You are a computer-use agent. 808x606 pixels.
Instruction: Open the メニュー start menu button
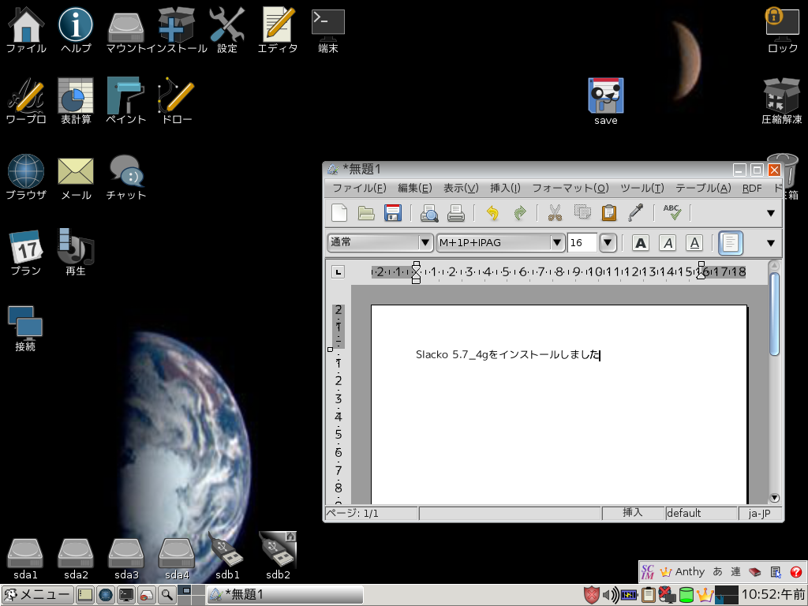tap(37, 595)
